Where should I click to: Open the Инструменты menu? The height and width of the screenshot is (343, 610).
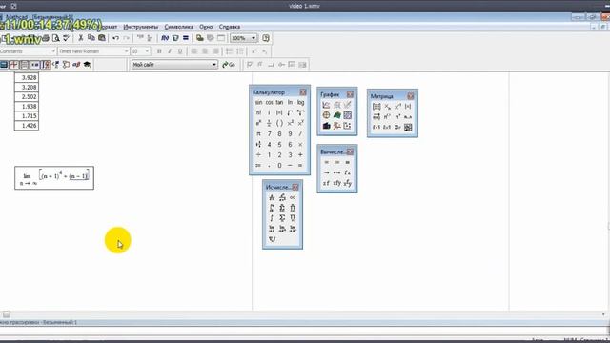coord(141,27)
